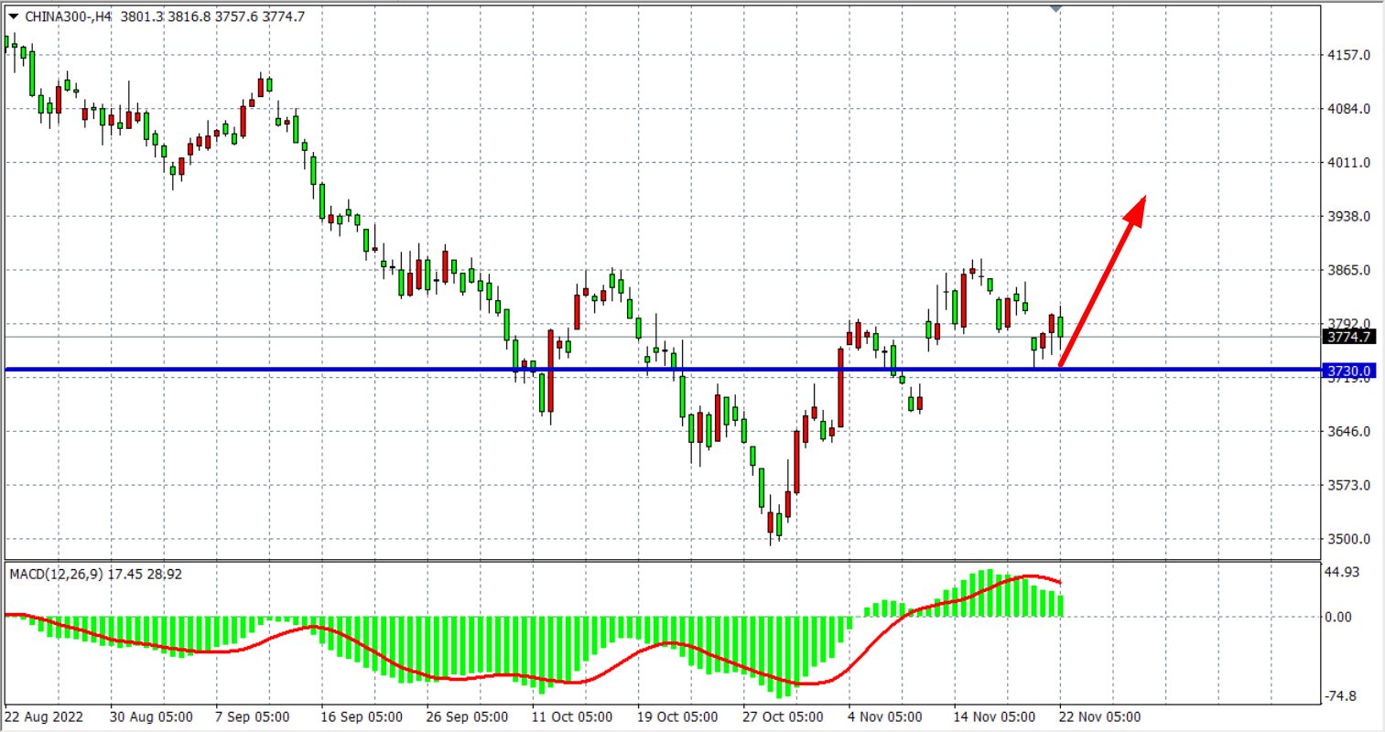Click the most recent candlestick on the chart
This screenshot has width=1385, height=732.
tap(1060, 328)
